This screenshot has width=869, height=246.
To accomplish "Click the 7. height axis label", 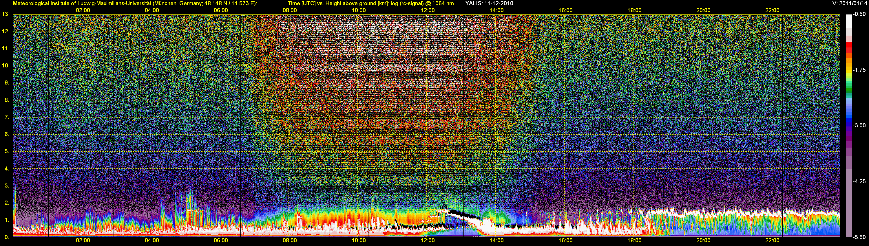I will click(7, 117).
